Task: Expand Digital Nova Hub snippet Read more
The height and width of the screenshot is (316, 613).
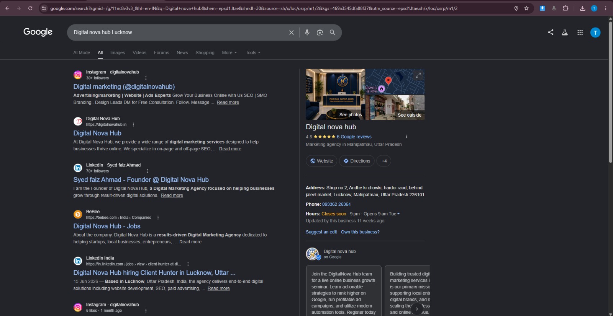Action: coord(230,149)
